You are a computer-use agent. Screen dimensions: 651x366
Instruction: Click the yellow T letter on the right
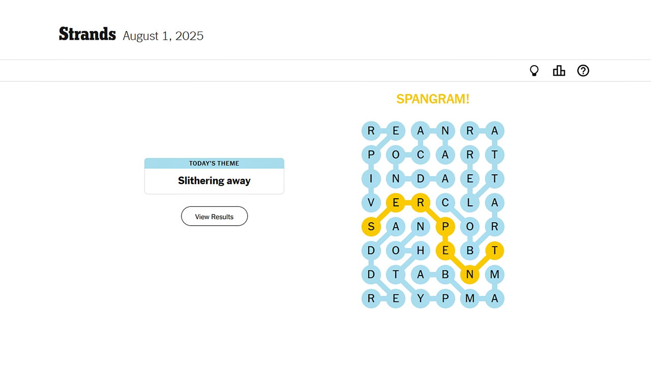493,250
